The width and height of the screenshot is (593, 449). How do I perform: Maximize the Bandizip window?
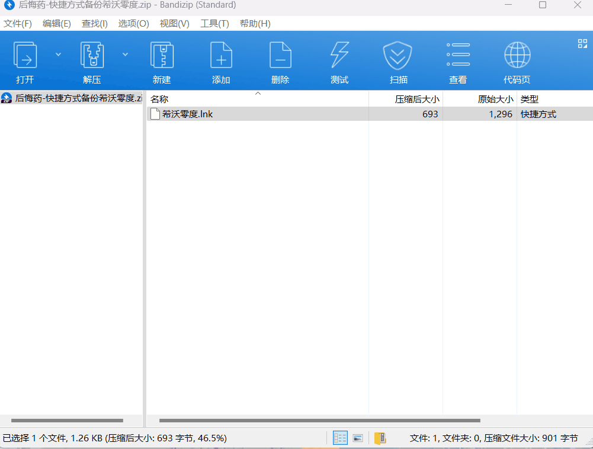tap(543, 5)
